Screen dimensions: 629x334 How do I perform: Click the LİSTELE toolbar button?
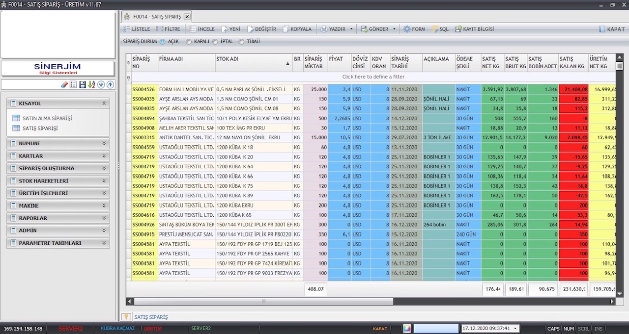coord(137,29)
